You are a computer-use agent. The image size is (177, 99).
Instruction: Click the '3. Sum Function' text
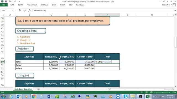point(26,43)
